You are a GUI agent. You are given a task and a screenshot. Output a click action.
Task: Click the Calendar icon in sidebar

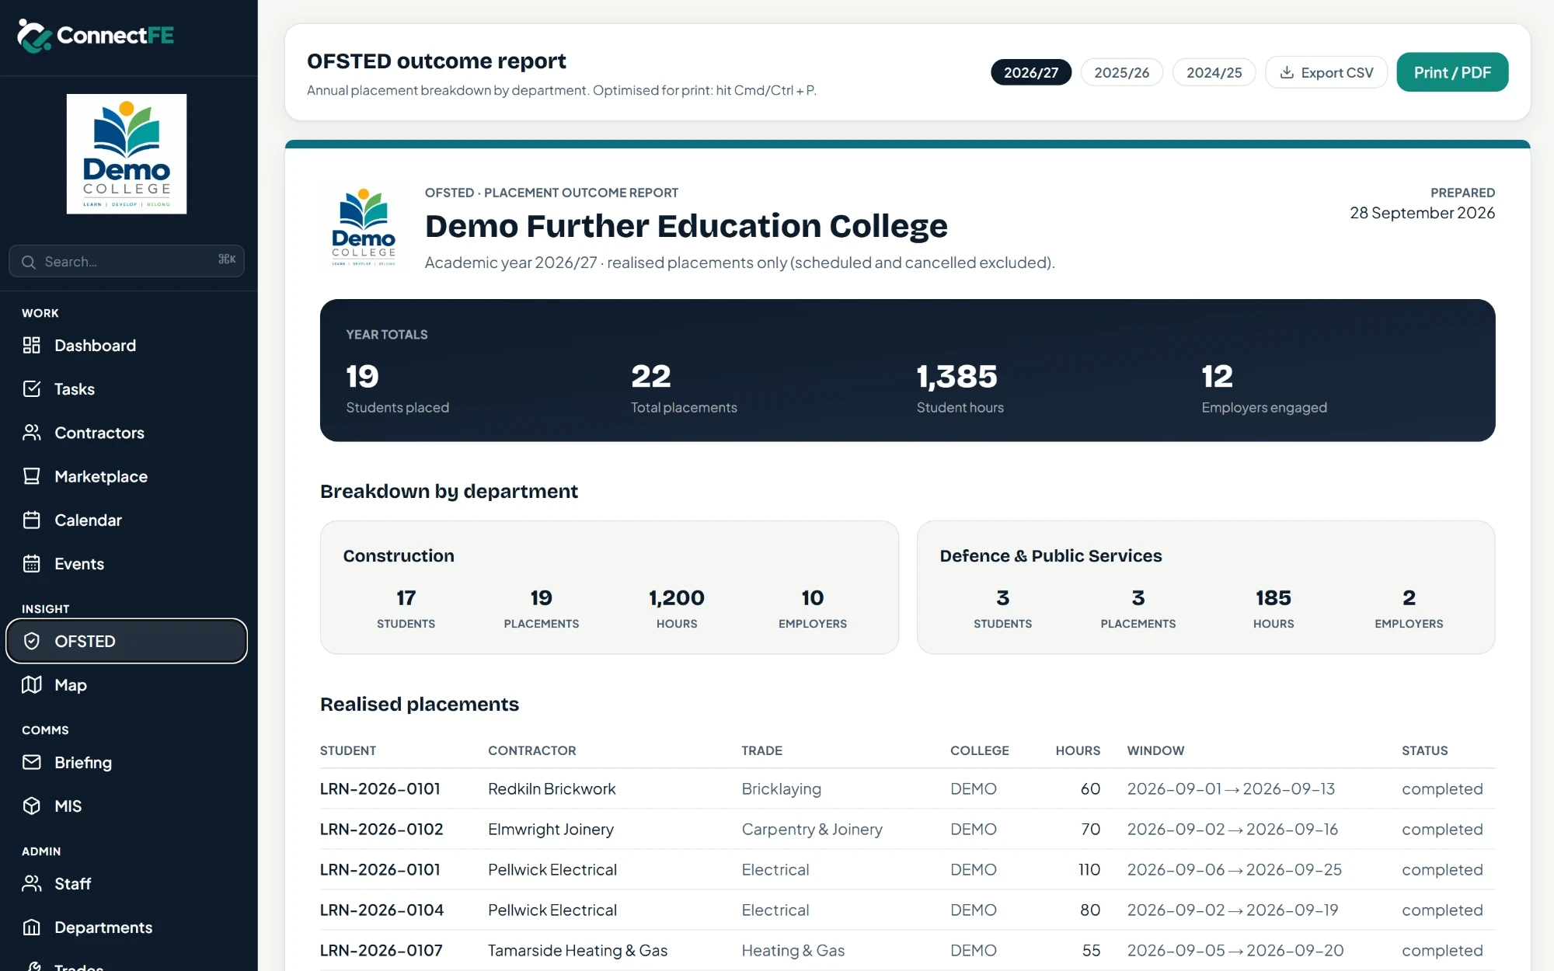[x=32, y=520]
